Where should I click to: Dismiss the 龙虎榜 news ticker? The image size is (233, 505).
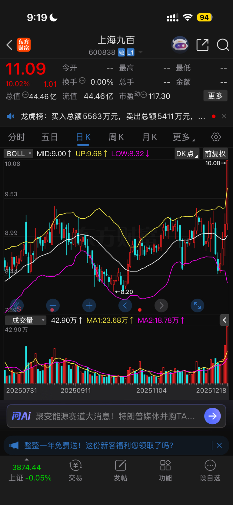click(x=224, y=116)
